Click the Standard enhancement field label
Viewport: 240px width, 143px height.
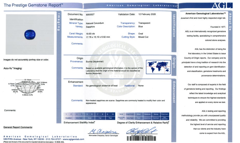tap(78, 86)
